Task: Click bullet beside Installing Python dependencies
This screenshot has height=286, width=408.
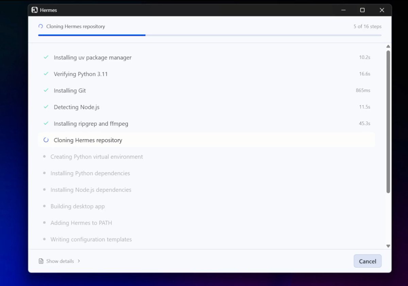Action: 44,173
